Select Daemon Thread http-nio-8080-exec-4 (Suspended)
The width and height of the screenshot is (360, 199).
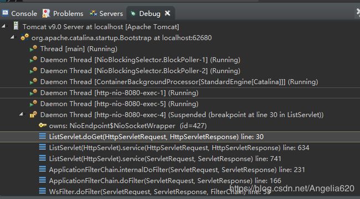(182, 115)
